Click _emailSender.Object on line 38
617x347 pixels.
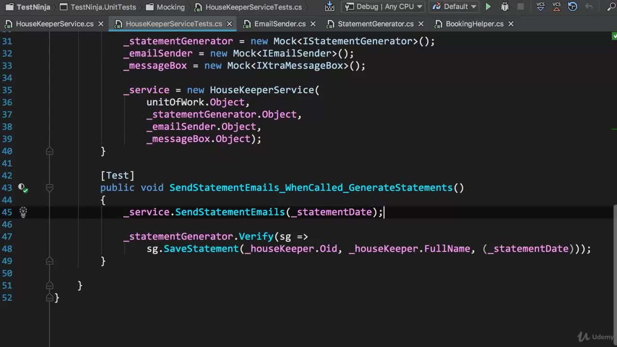201,126
